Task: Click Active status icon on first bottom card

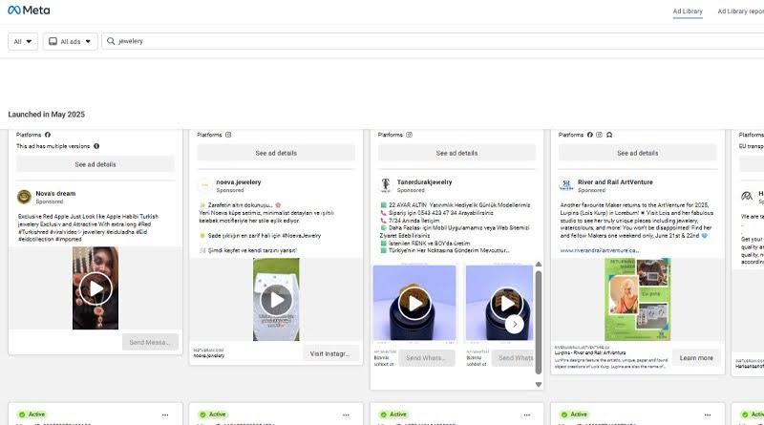Action: pyautogui.click(x=21, y=414)
